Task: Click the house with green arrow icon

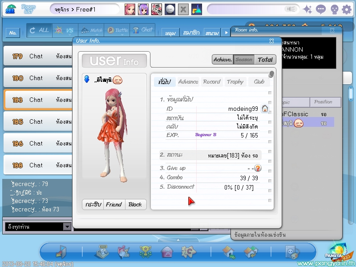Action: pos(229,252)
